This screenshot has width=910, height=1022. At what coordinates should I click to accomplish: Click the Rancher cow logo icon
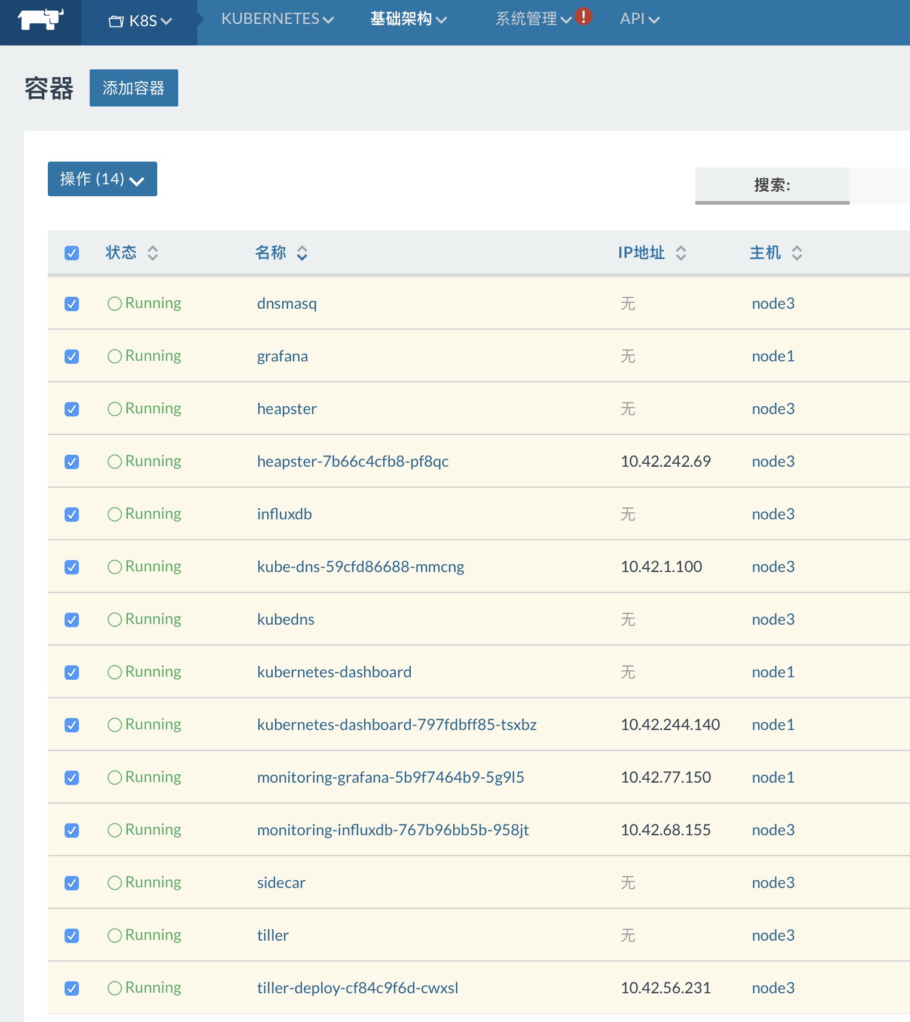click(x=41, y=20)
